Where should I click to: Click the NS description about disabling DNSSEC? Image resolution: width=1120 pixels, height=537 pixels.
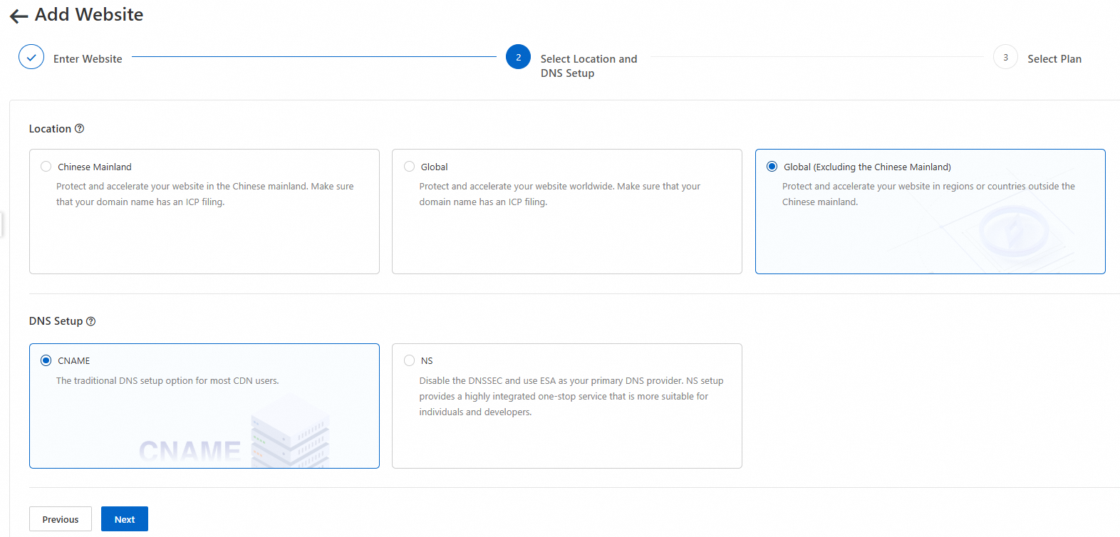click(x=571, y=397)
